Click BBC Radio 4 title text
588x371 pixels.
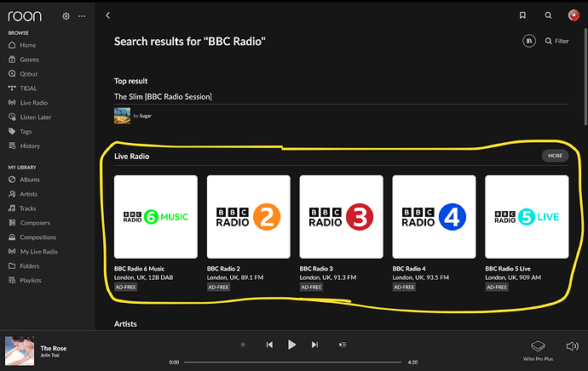pos(409,269)
